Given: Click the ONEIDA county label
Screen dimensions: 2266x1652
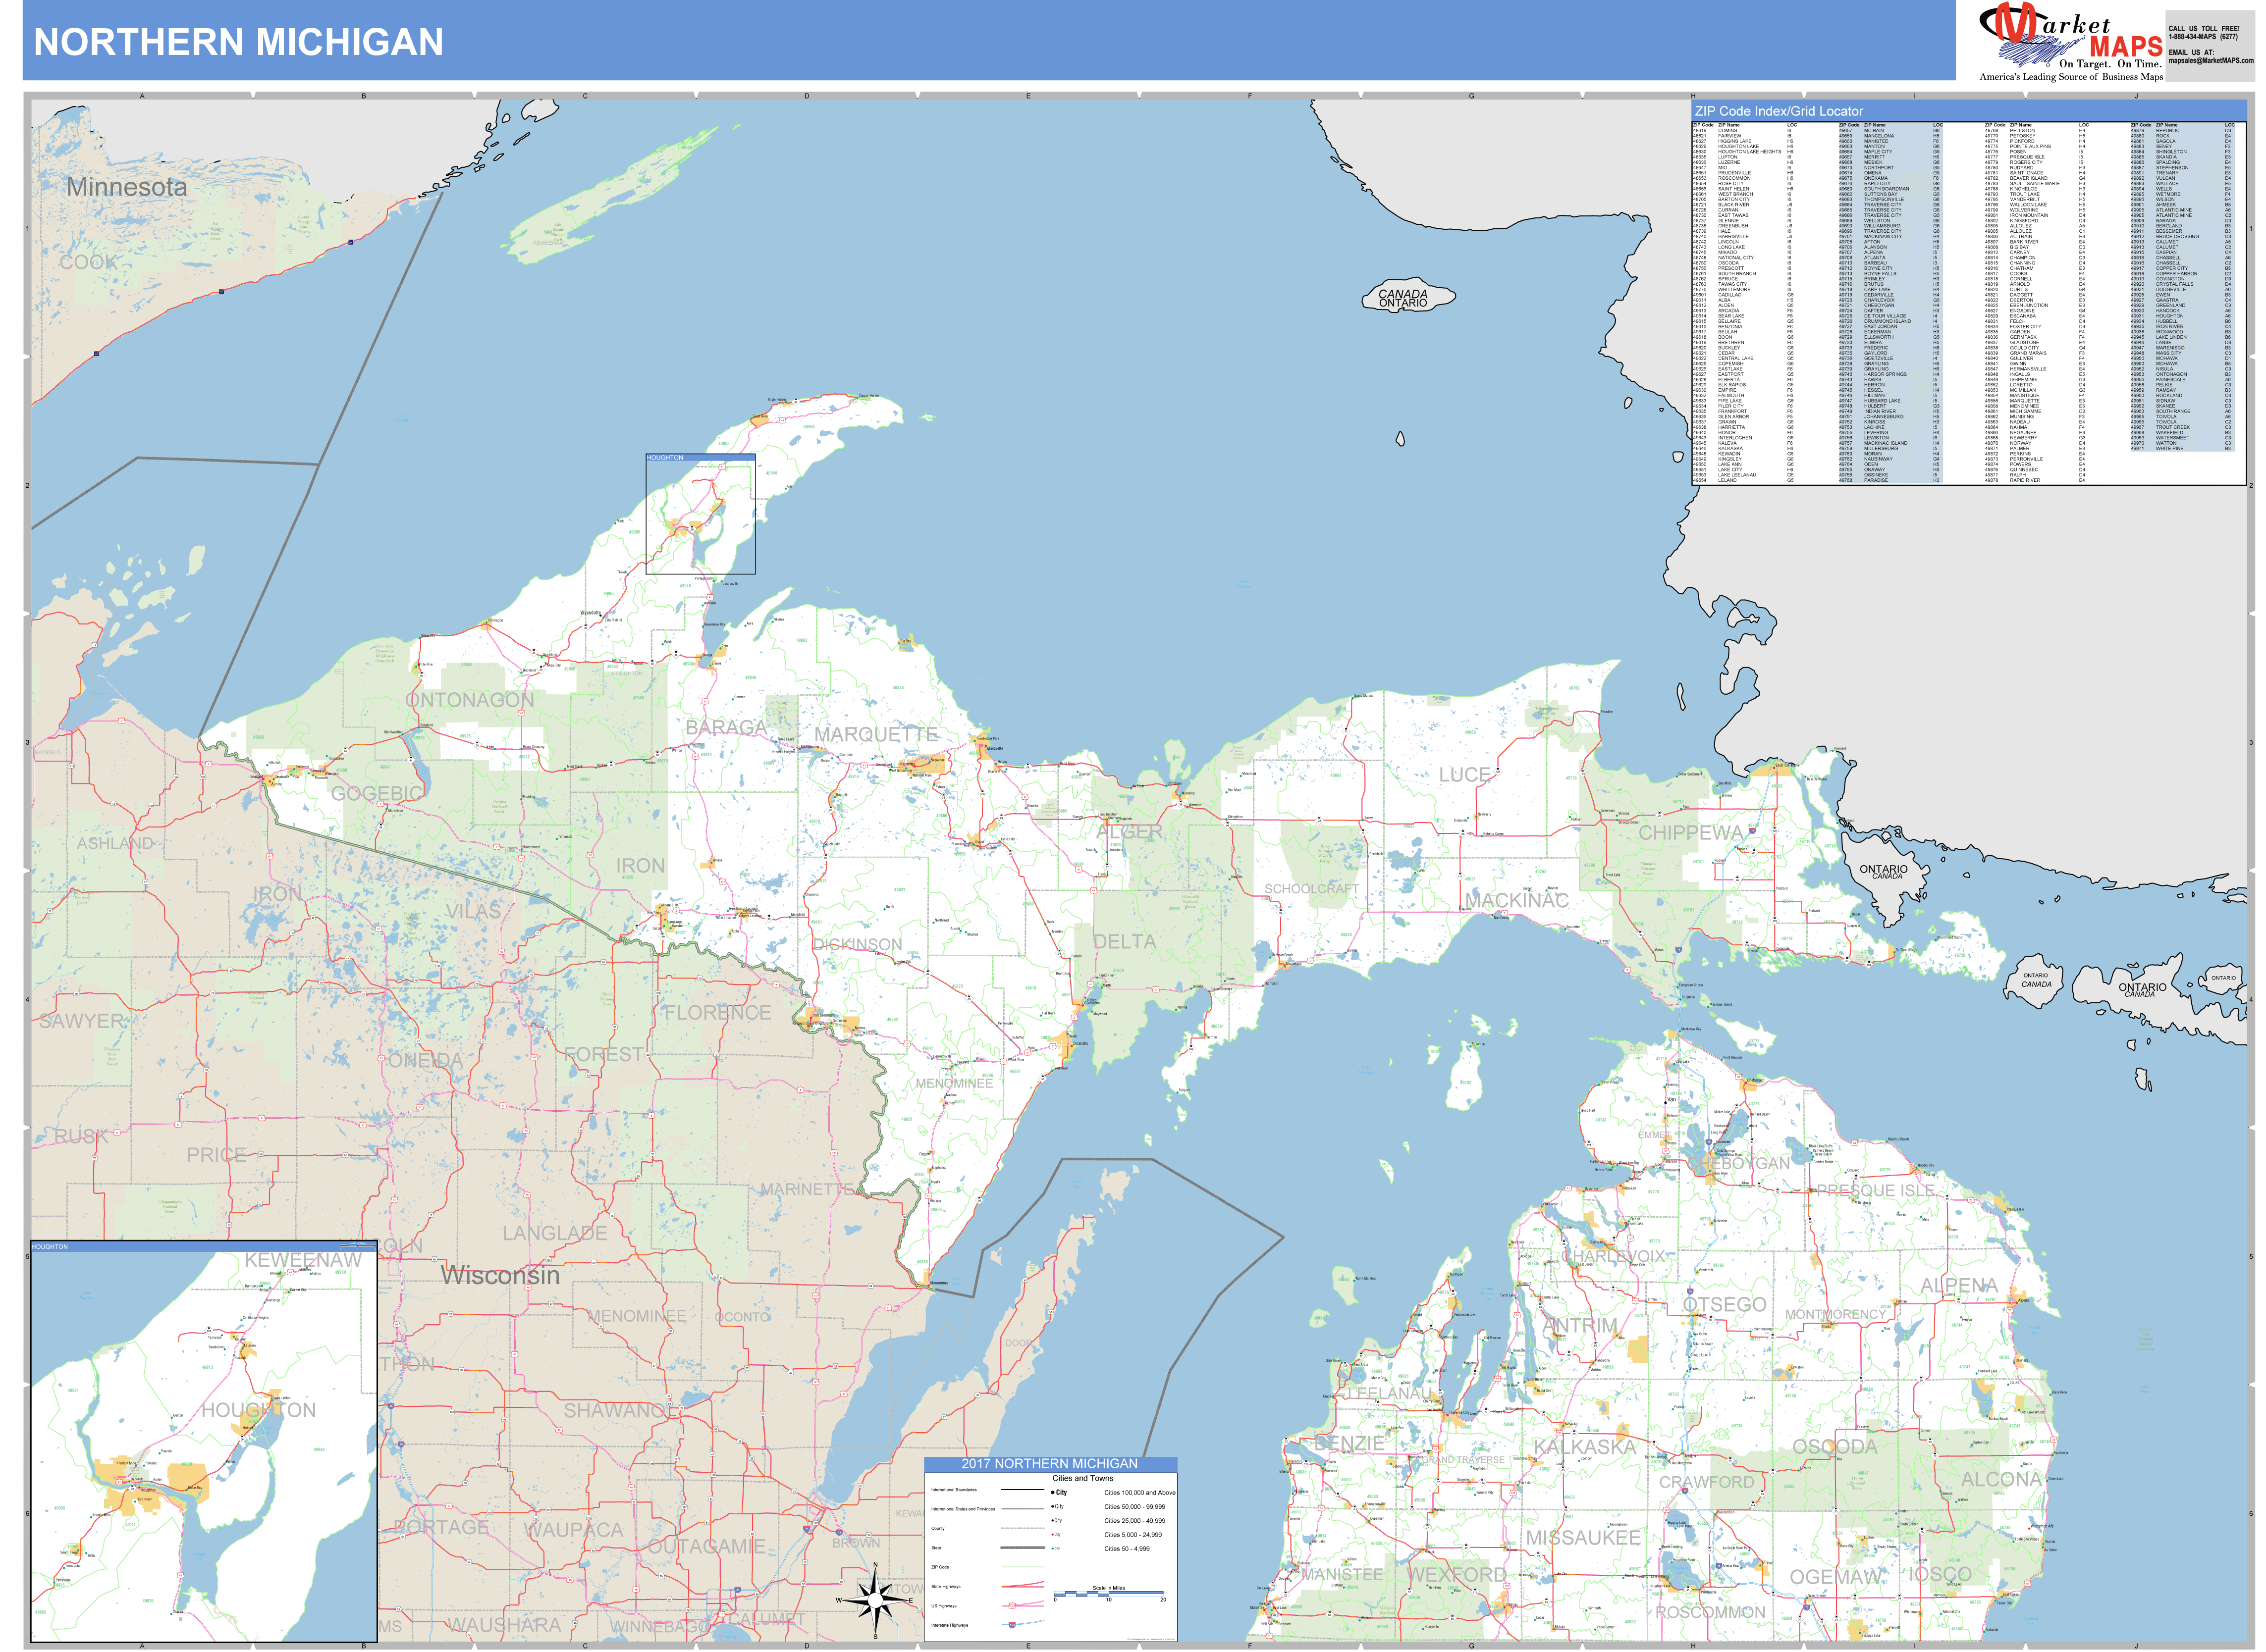Looking at the screenshot, I should pos(425,1061).
